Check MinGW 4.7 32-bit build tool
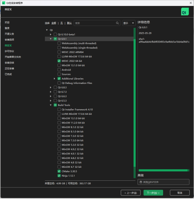The height and width of the screenshot is (199, 194). click(x=59, y=167)
